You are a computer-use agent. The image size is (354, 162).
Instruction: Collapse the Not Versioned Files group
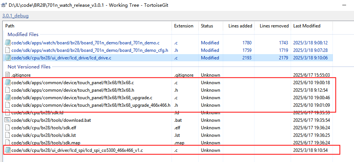point(29,67)
